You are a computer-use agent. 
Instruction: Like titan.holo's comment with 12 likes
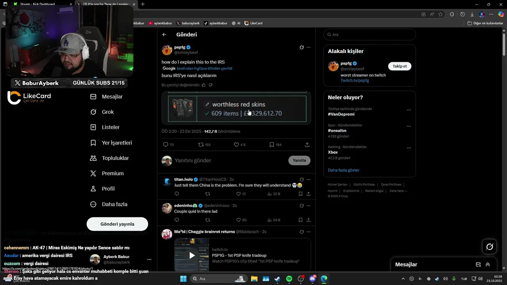241,194
